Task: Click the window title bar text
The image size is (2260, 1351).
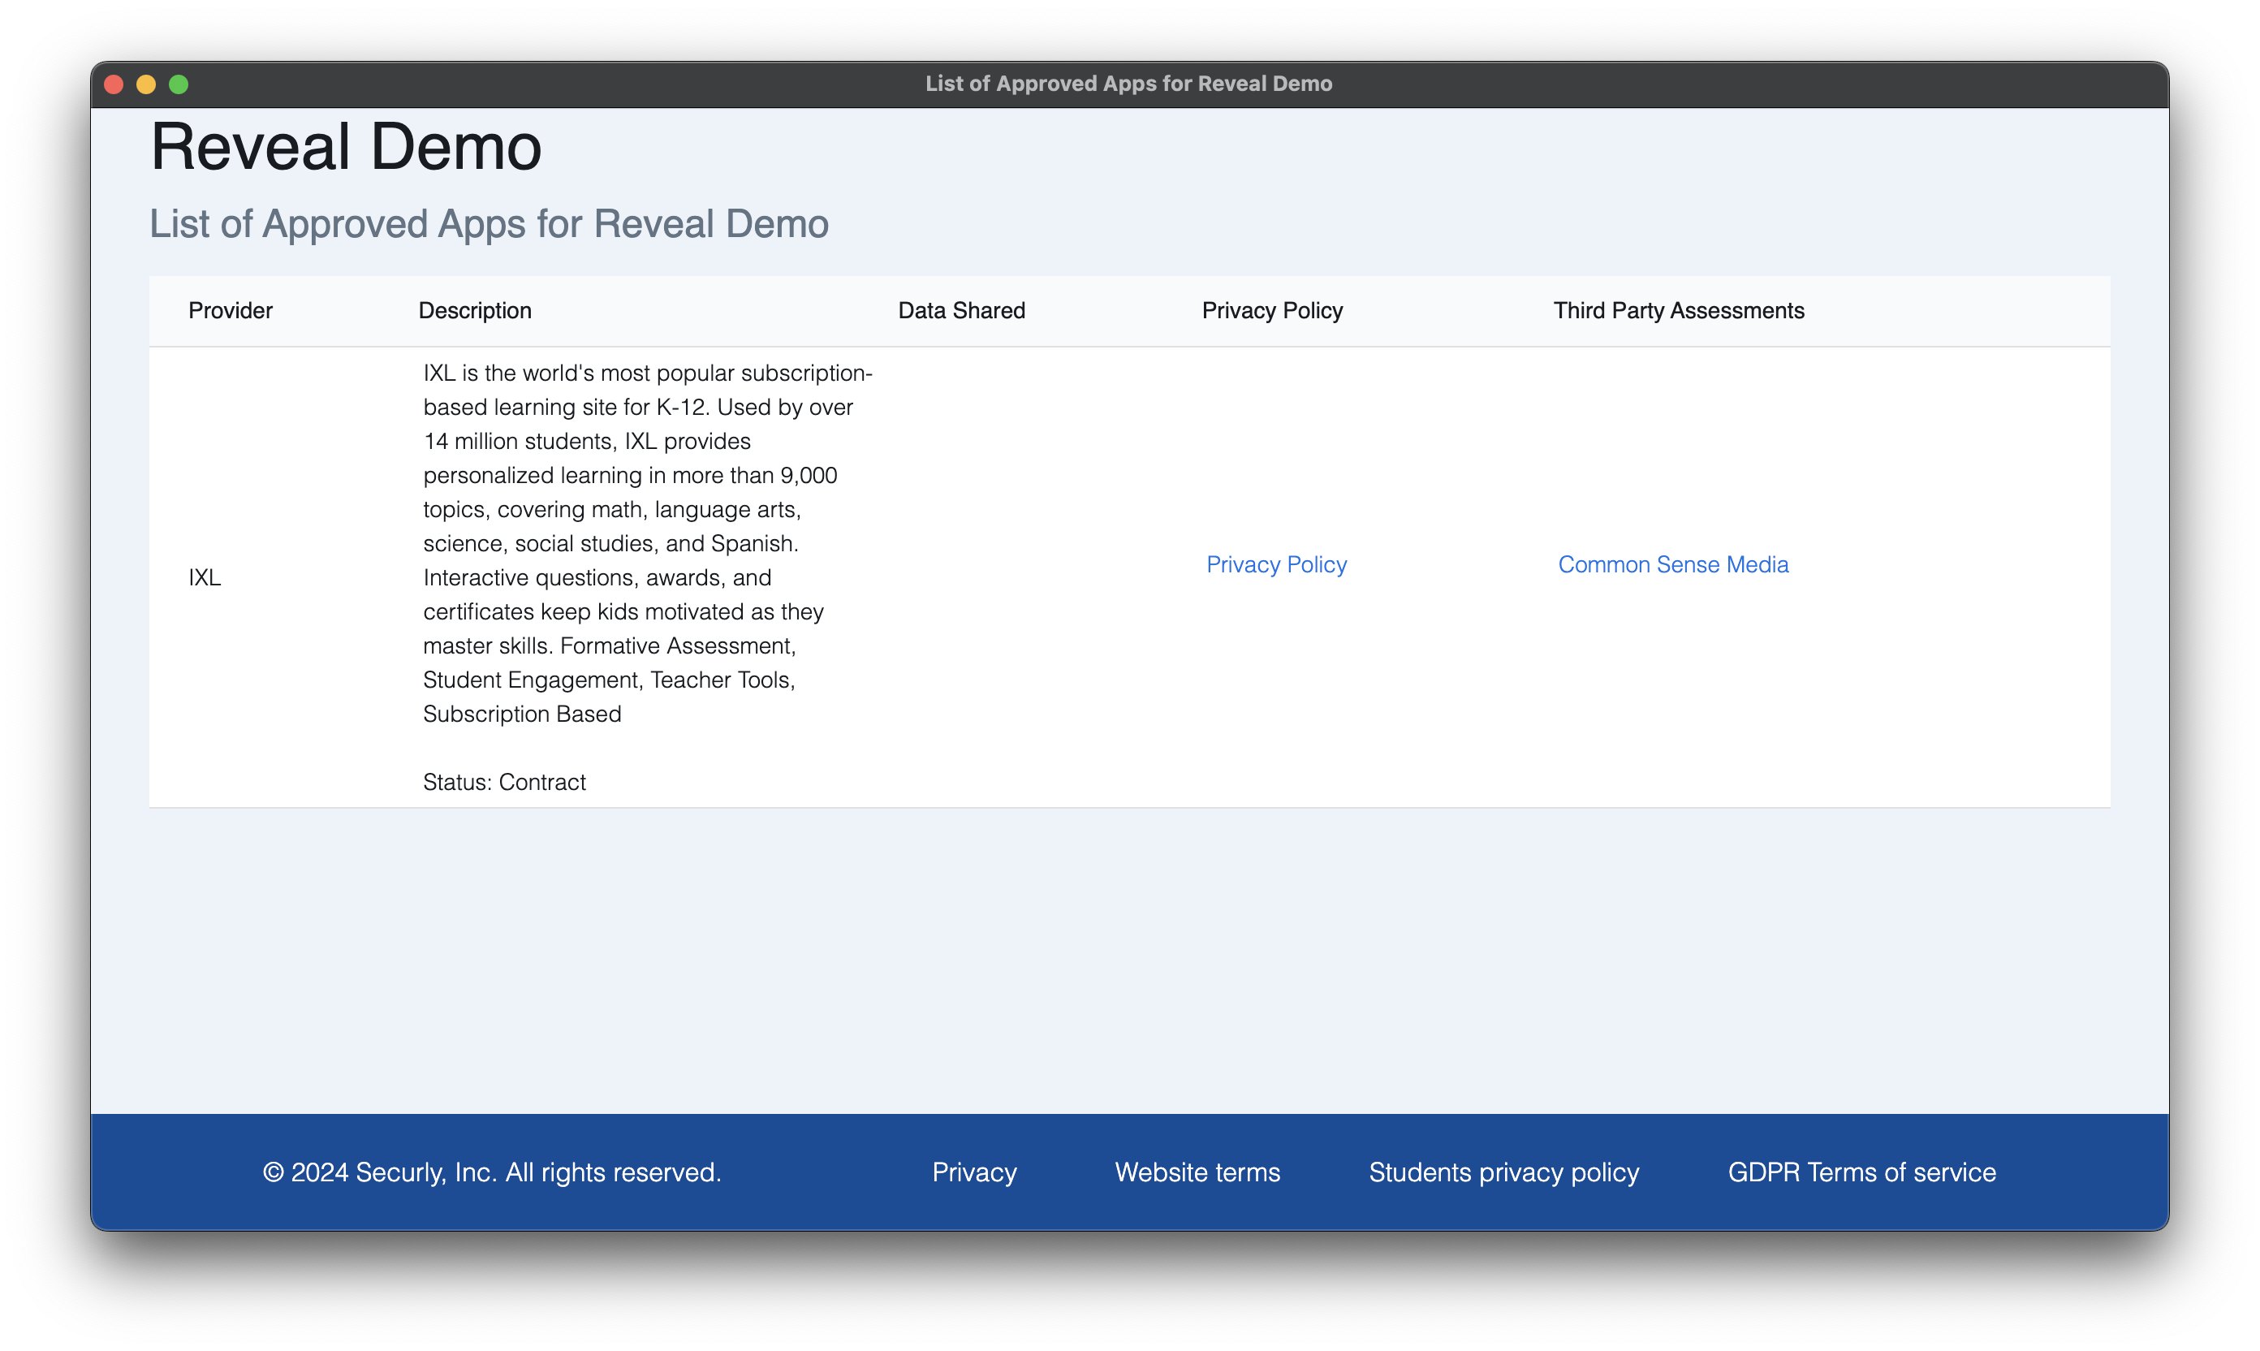Action: pos(1128,84)
